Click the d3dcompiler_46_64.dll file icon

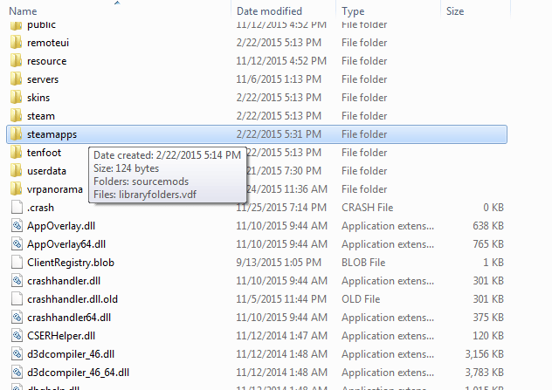pos(17,373)
